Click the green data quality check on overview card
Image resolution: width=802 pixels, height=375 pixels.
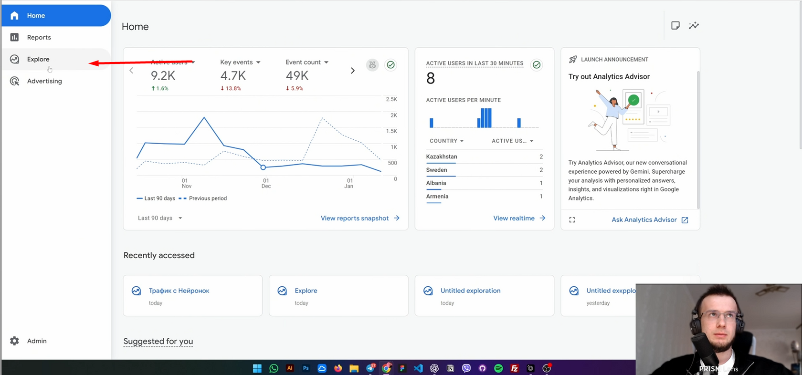[390, 65]
